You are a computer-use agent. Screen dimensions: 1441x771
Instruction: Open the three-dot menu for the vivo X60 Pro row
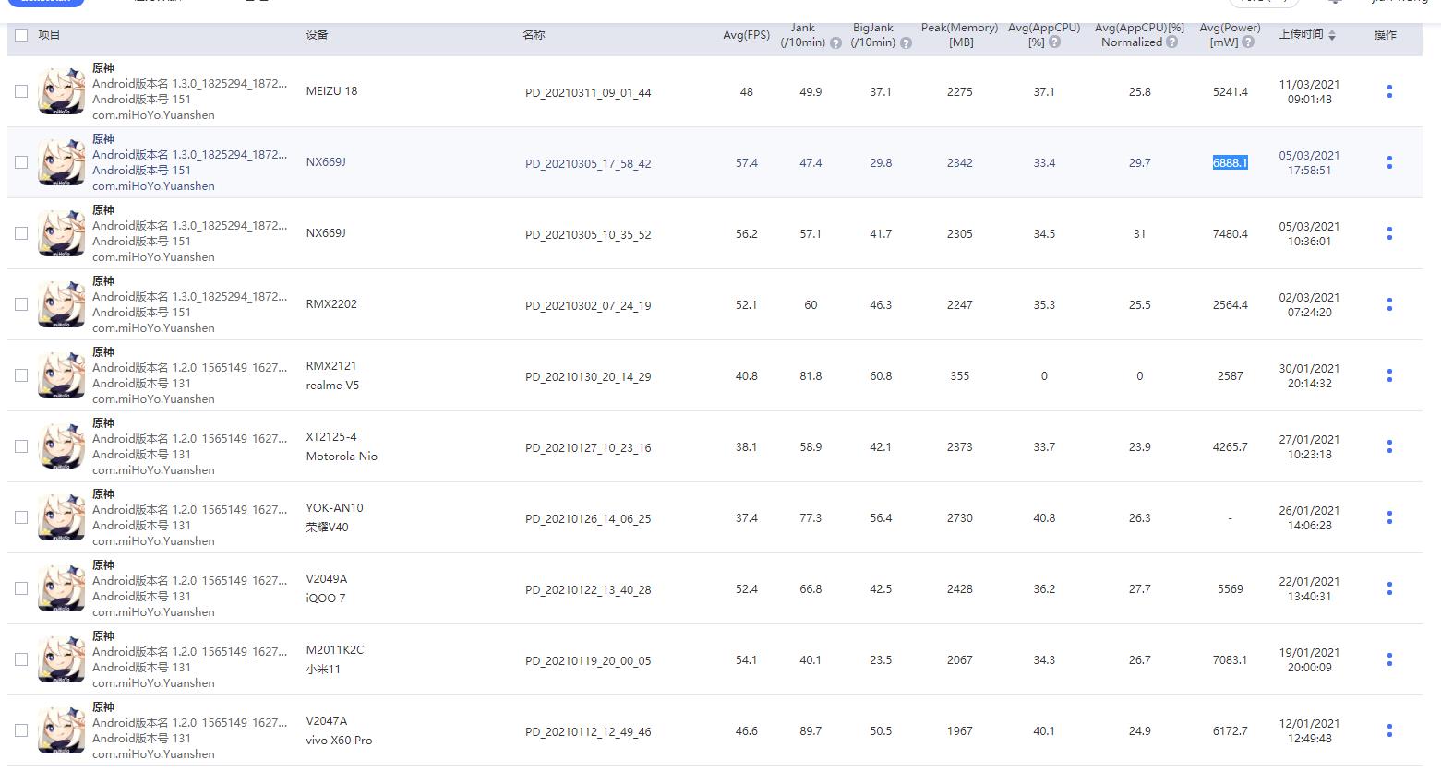pyautogui.click(x=1389, y=730)
